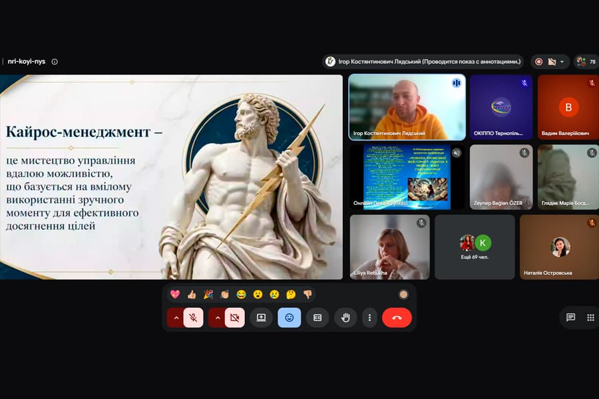Send the thinking face reaction
This screenshot has height=399, width=599.
point(291,295)
